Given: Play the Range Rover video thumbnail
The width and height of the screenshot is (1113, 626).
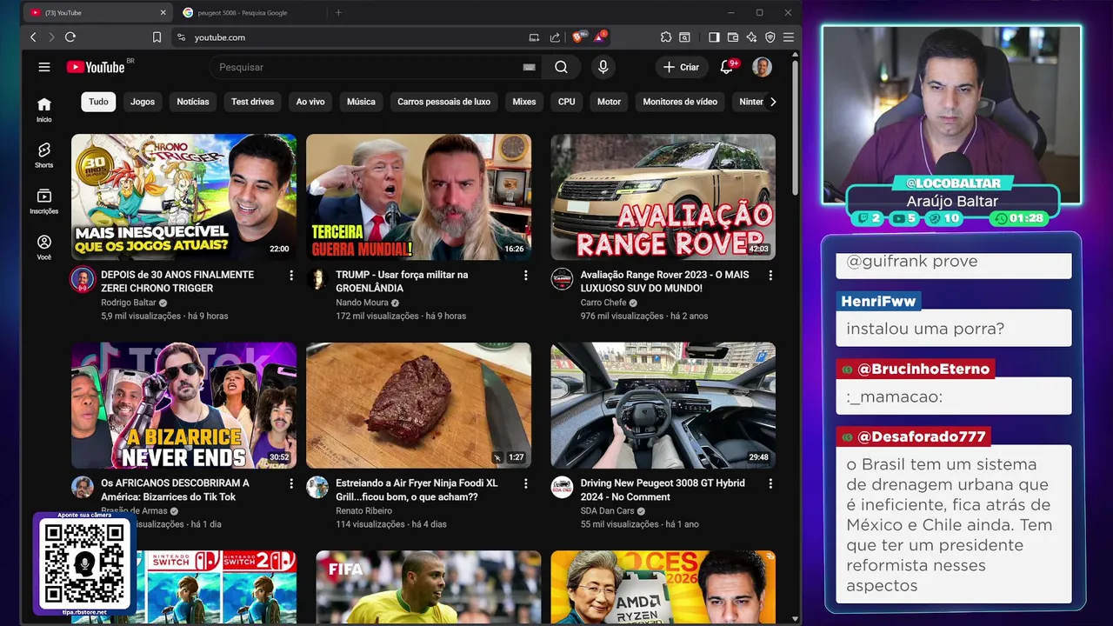Looking at the screenshot, I should pyautogui.click(x=663, y=196).
